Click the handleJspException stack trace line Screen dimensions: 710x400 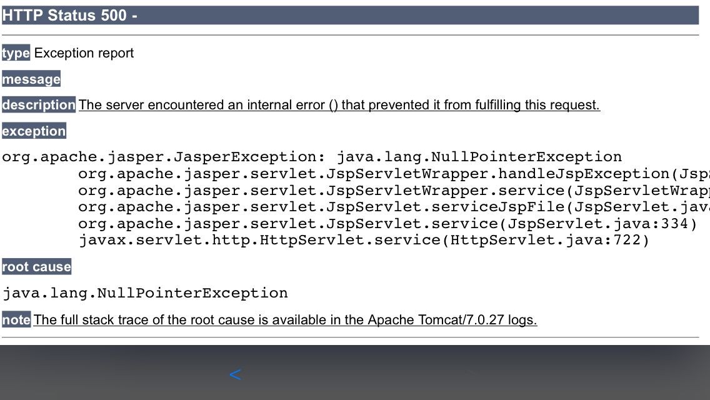392,174
